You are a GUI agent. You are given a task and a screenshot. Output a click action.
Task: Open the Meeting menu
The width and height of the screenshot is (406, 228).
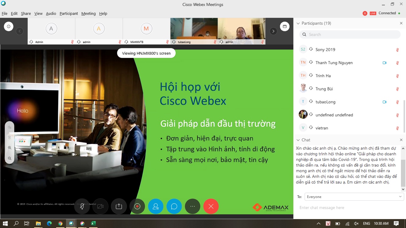pos(88,14)
